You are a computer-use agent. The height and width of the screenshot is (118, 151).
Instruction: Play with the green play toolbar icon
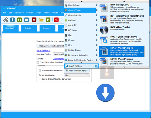(48, 20)
